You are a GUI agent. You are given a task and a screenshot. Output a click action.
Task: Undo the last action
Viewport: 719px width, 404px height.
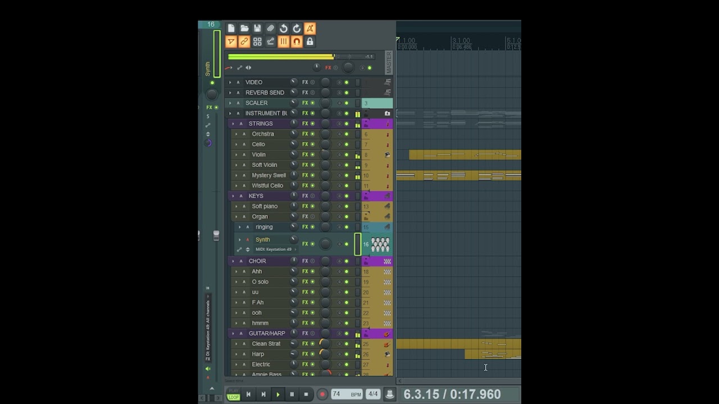284,28
